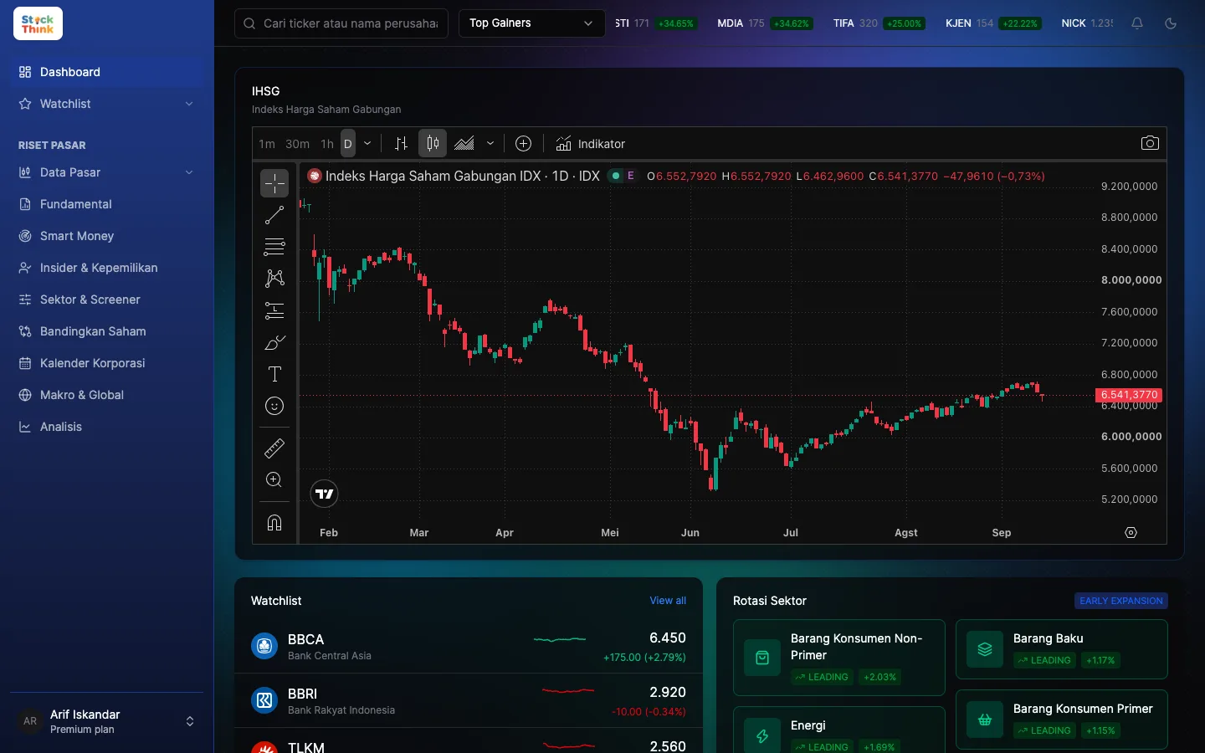Open Barang Baku sector card
Viewport: 1205px width, 753px height.
click(1062, 649)
